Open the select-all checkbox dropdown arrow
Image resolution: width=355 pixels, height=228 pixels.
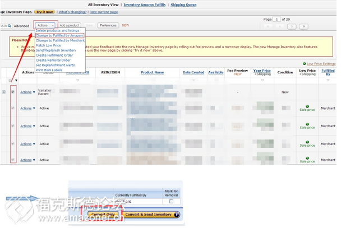(x=16, y=80)
